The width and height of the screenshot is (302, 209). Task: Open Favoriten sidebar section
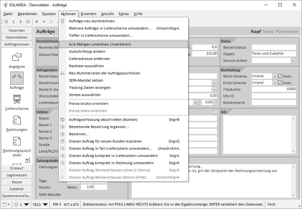click(17, 30)
